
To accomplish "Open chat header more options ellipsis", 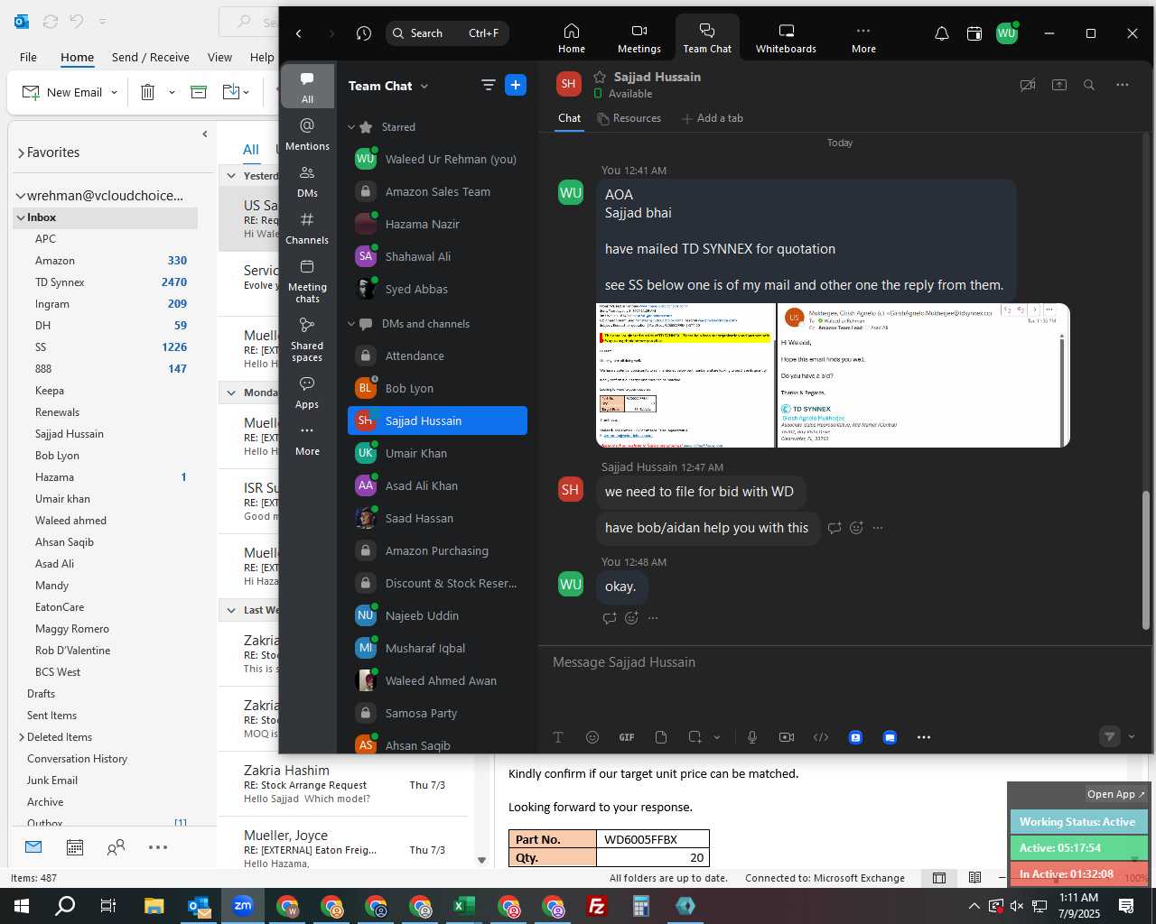I will 1123,85.
